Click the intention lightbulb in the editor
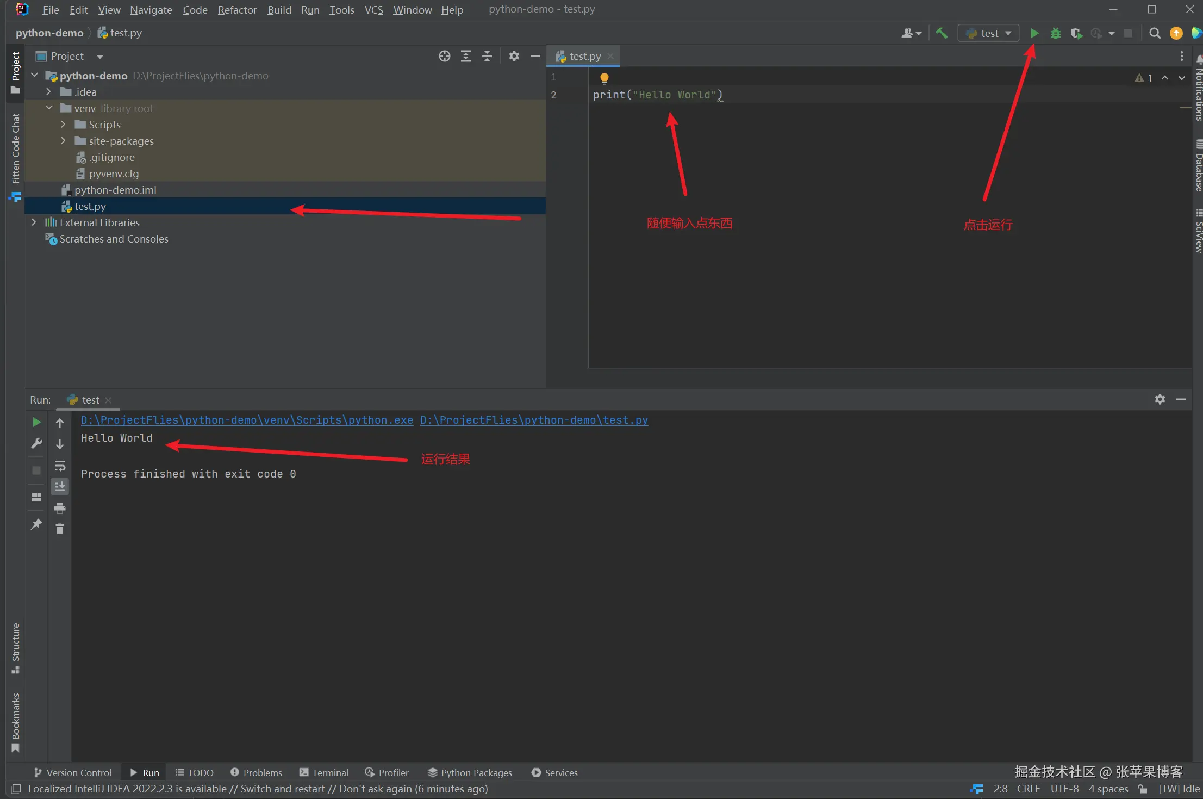 (x=604, y=78)
